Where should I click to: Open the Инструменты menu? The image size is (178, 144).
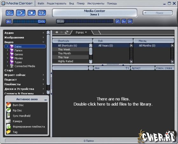96,3
